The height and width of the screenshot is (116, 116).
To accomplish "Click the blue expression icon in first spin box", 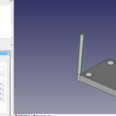I will pyautogui.click(x=1, y=84).
